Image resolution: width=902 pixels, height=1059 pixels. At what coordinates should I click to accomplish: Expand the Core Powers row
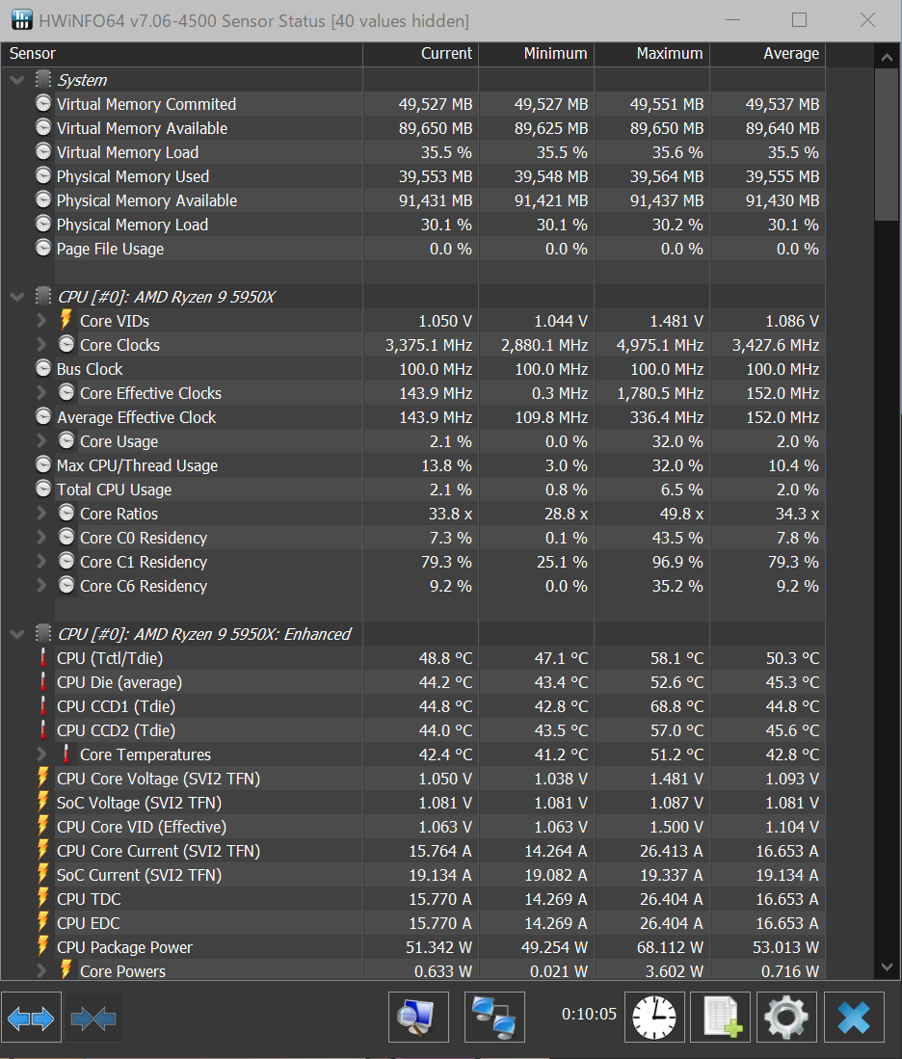(41, 970)
